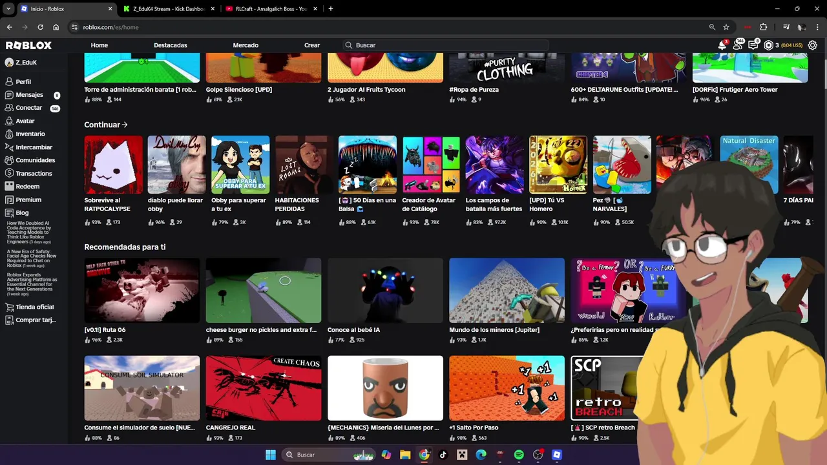Open blog post about Facial Age Checks
Screen dimensions: 827x465
(32, 258)
